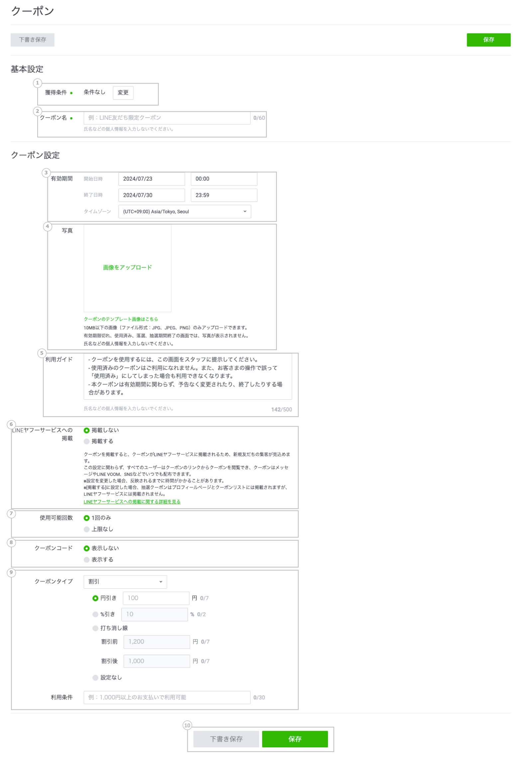Image resolution: width=513 pixels, height=758 pixels.
Task: Expand the クーポンタイプ dropdown showing 割引
Action: [125, 582]
